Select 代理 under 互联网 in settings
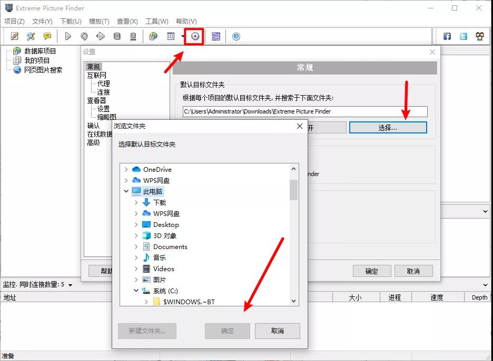This screenshot has height=361, width=493. 103,84
